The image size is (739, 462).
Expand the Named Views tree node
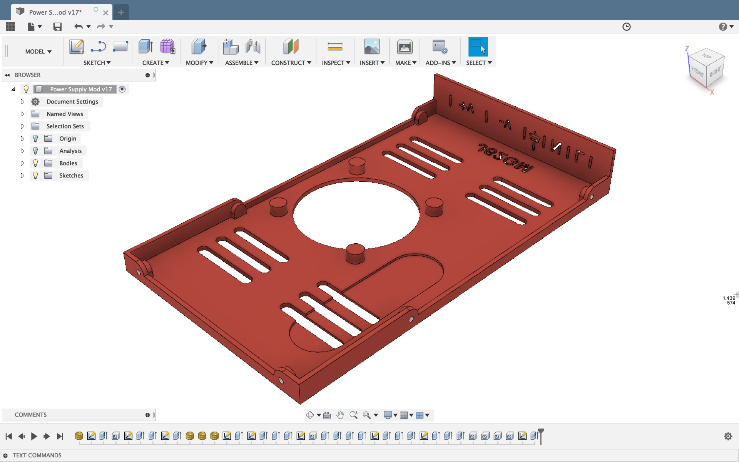click(x=22, y=114)
